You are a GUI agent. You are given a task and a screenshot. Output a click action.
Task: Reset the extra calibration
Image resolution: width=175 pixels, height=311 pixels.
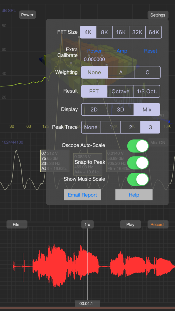[150, 51]
